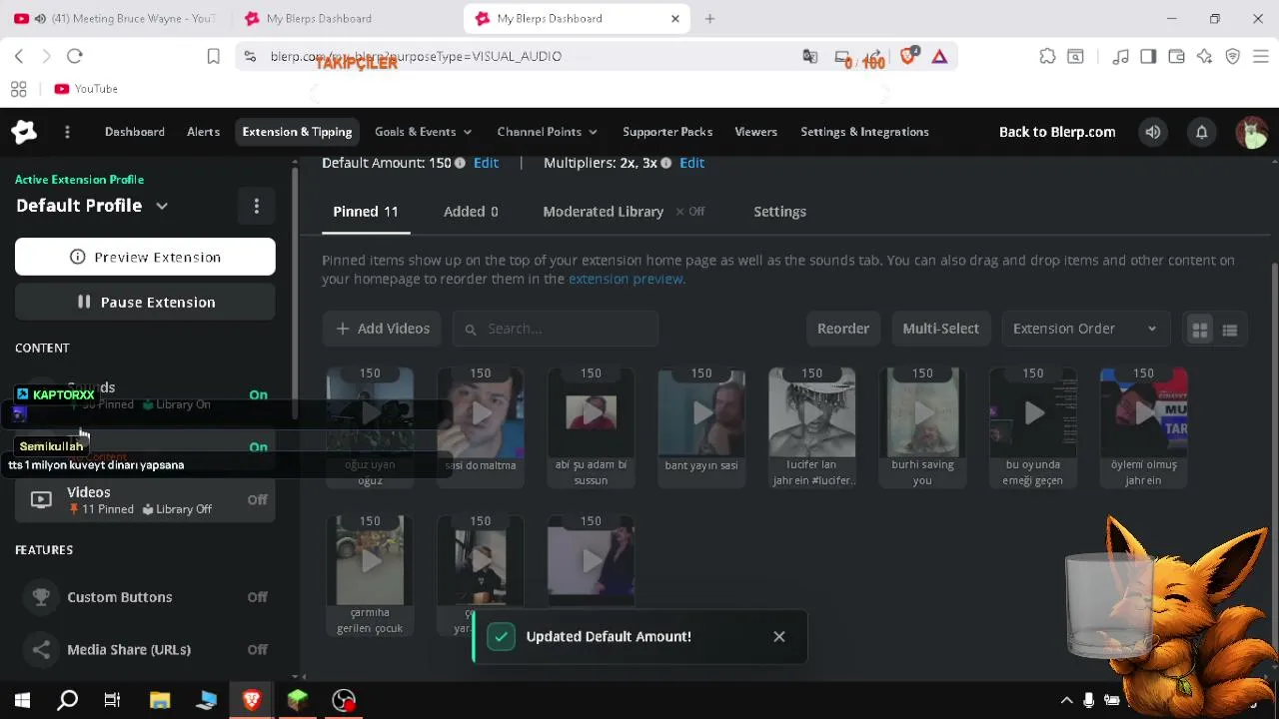Open the three-dot menu beside Blerp logo
The height and width of the screenshot is (719, 1279).
pyautogui.click(x=67, y=132)
